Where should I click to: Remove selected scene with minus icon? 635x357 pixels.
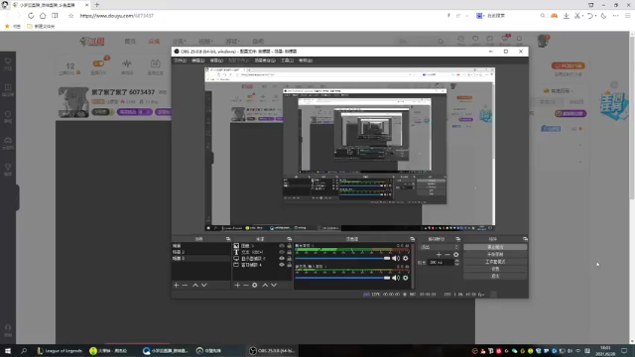click(186, 285)
